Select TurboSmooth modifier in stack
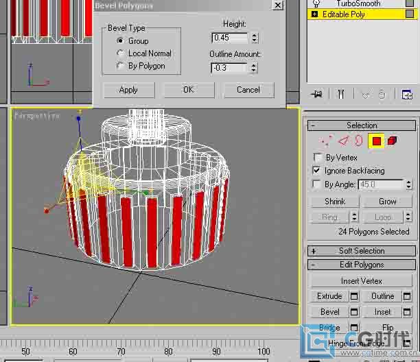Image resolution: width=420 pixels, height=362 pixels. [x=358, y=3]
